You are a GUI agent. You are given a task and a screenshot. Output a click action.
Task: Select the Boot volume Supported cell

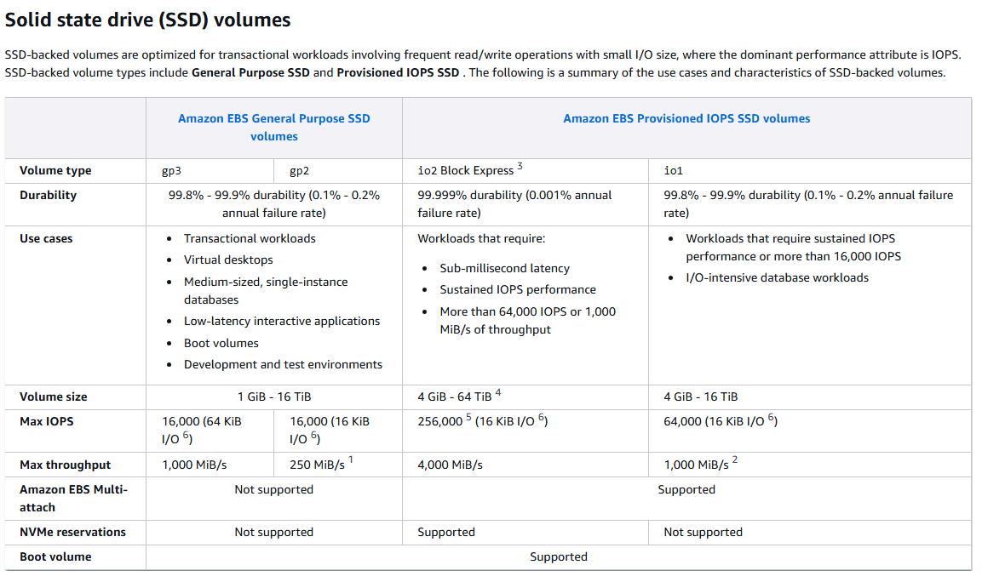pyautogui.click(x=559, y=556)
